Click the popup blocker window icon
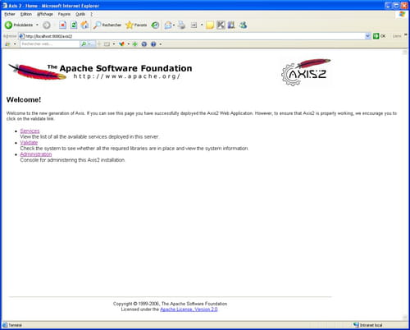 107,44
